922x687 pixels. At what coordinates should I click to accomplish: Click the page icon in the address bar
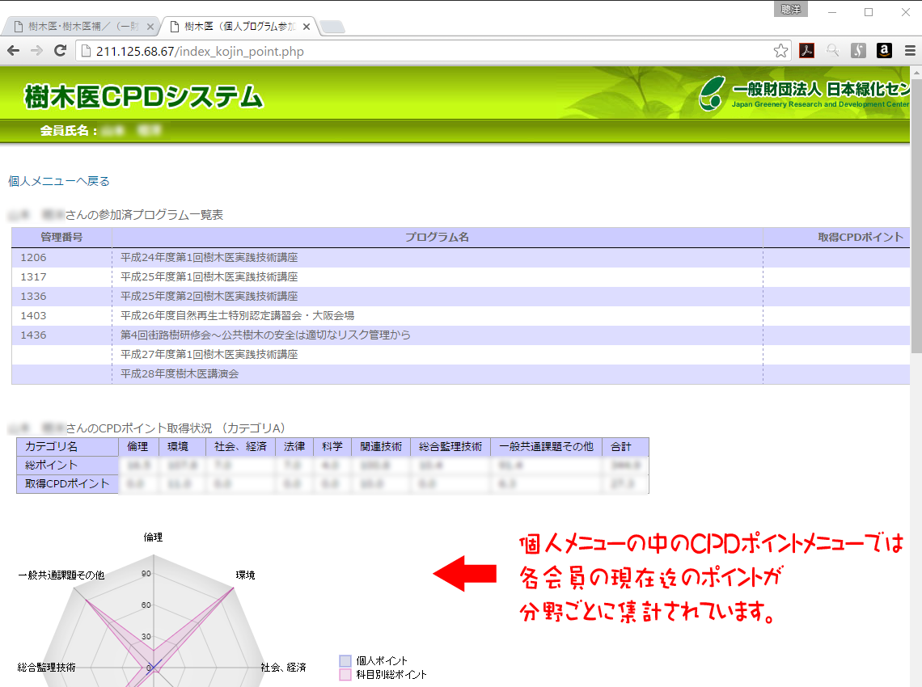pyautogui.click(x=86, y=51)
